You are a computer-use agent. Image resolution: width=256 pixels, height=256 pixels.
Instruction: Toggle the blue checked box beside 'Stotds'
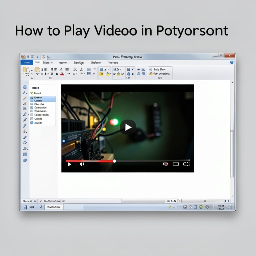coord(32,123)
